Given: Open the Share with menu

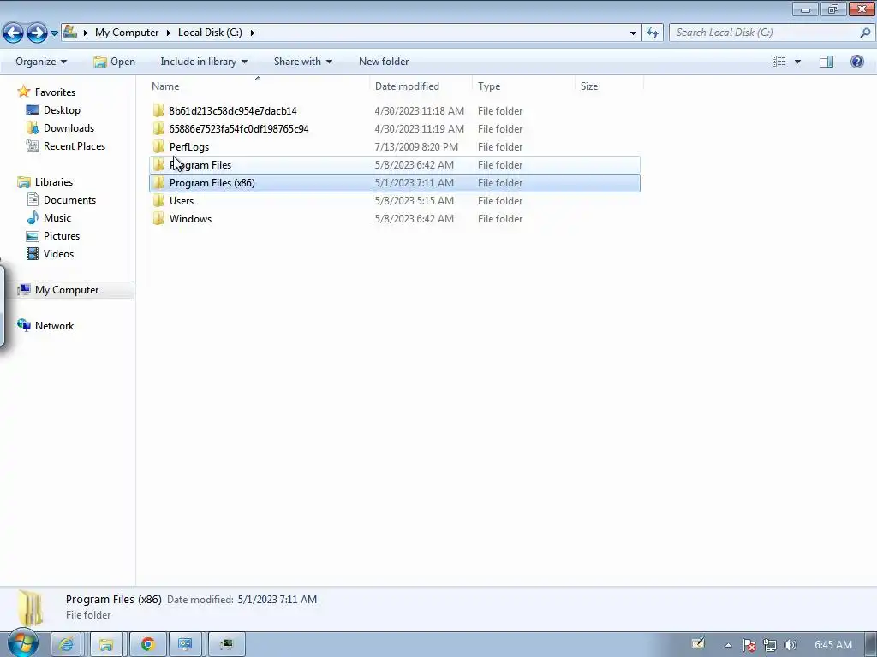Looking at the screenshot, I should pos(302,62).
